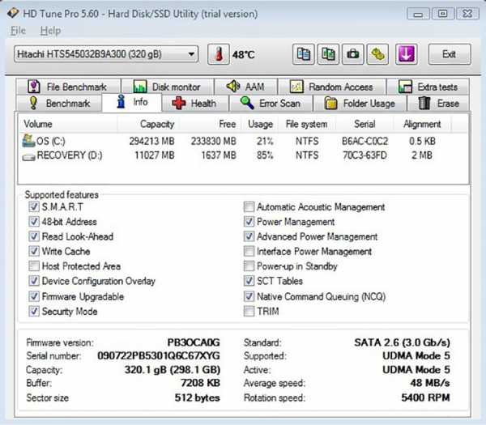Viewport: 486px width, 425px height.
Task: Toggle the SCT Tables checkbox
Action: [249, 281]
